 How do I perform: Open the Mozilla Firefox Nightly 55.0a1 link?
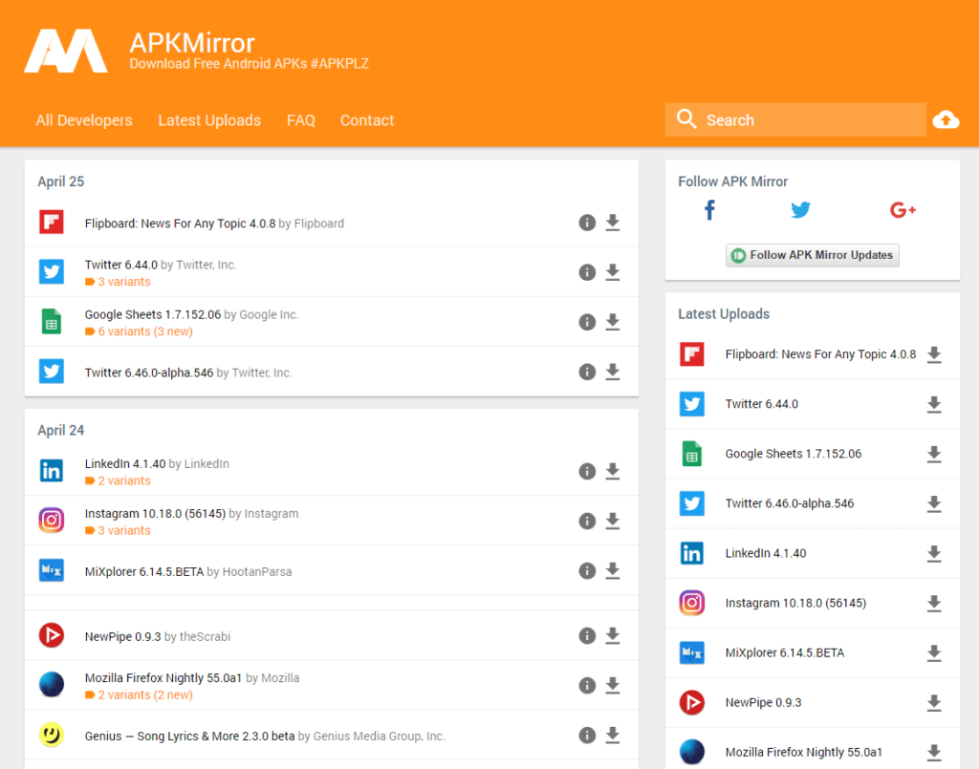point(163,678)
